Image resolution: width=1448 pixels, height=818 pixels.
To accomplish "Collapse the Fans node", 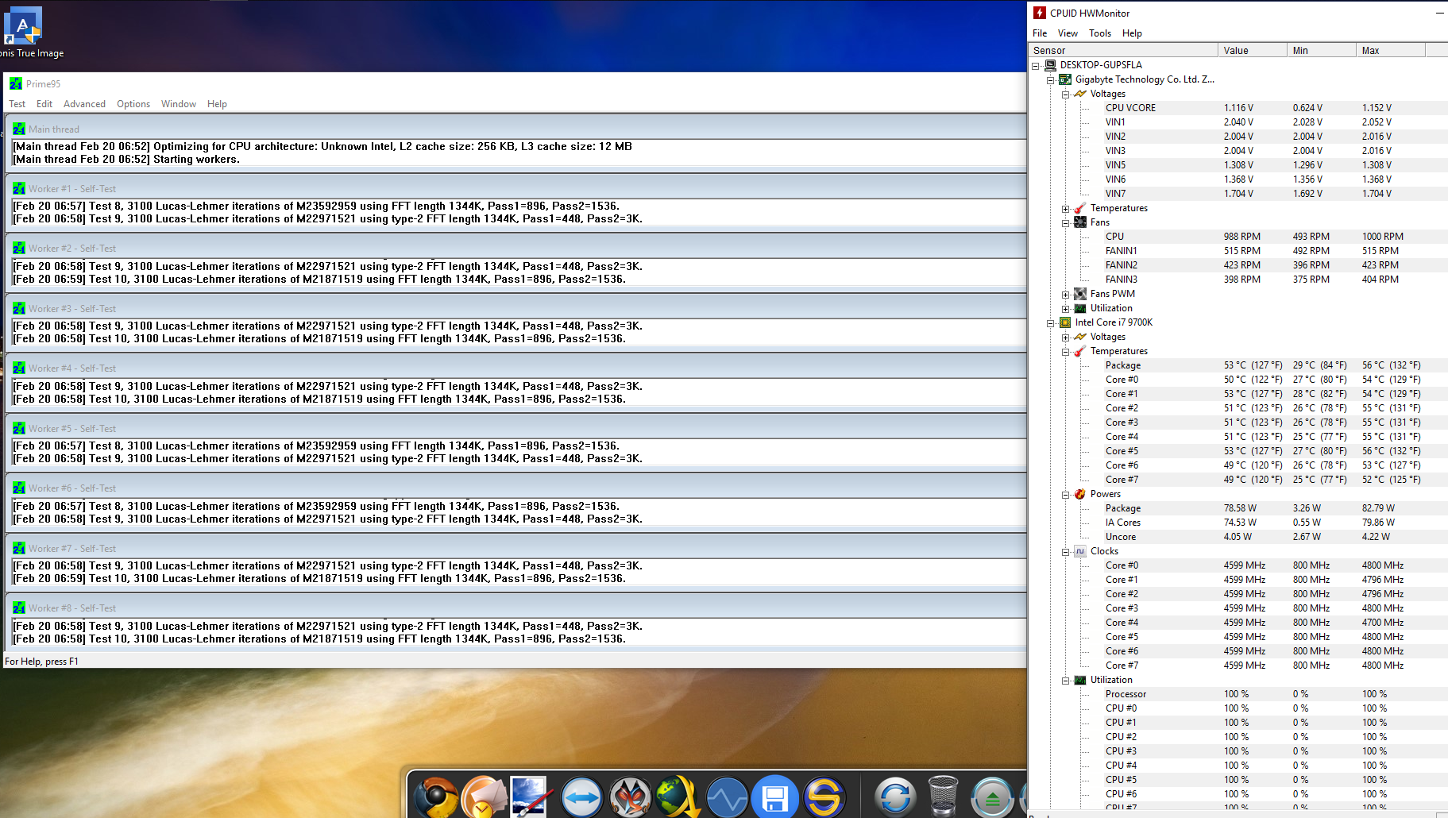I will click(1066, 223).
